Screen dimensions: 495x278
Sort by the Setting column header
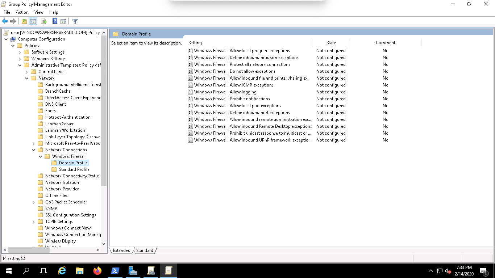point(250,43)
